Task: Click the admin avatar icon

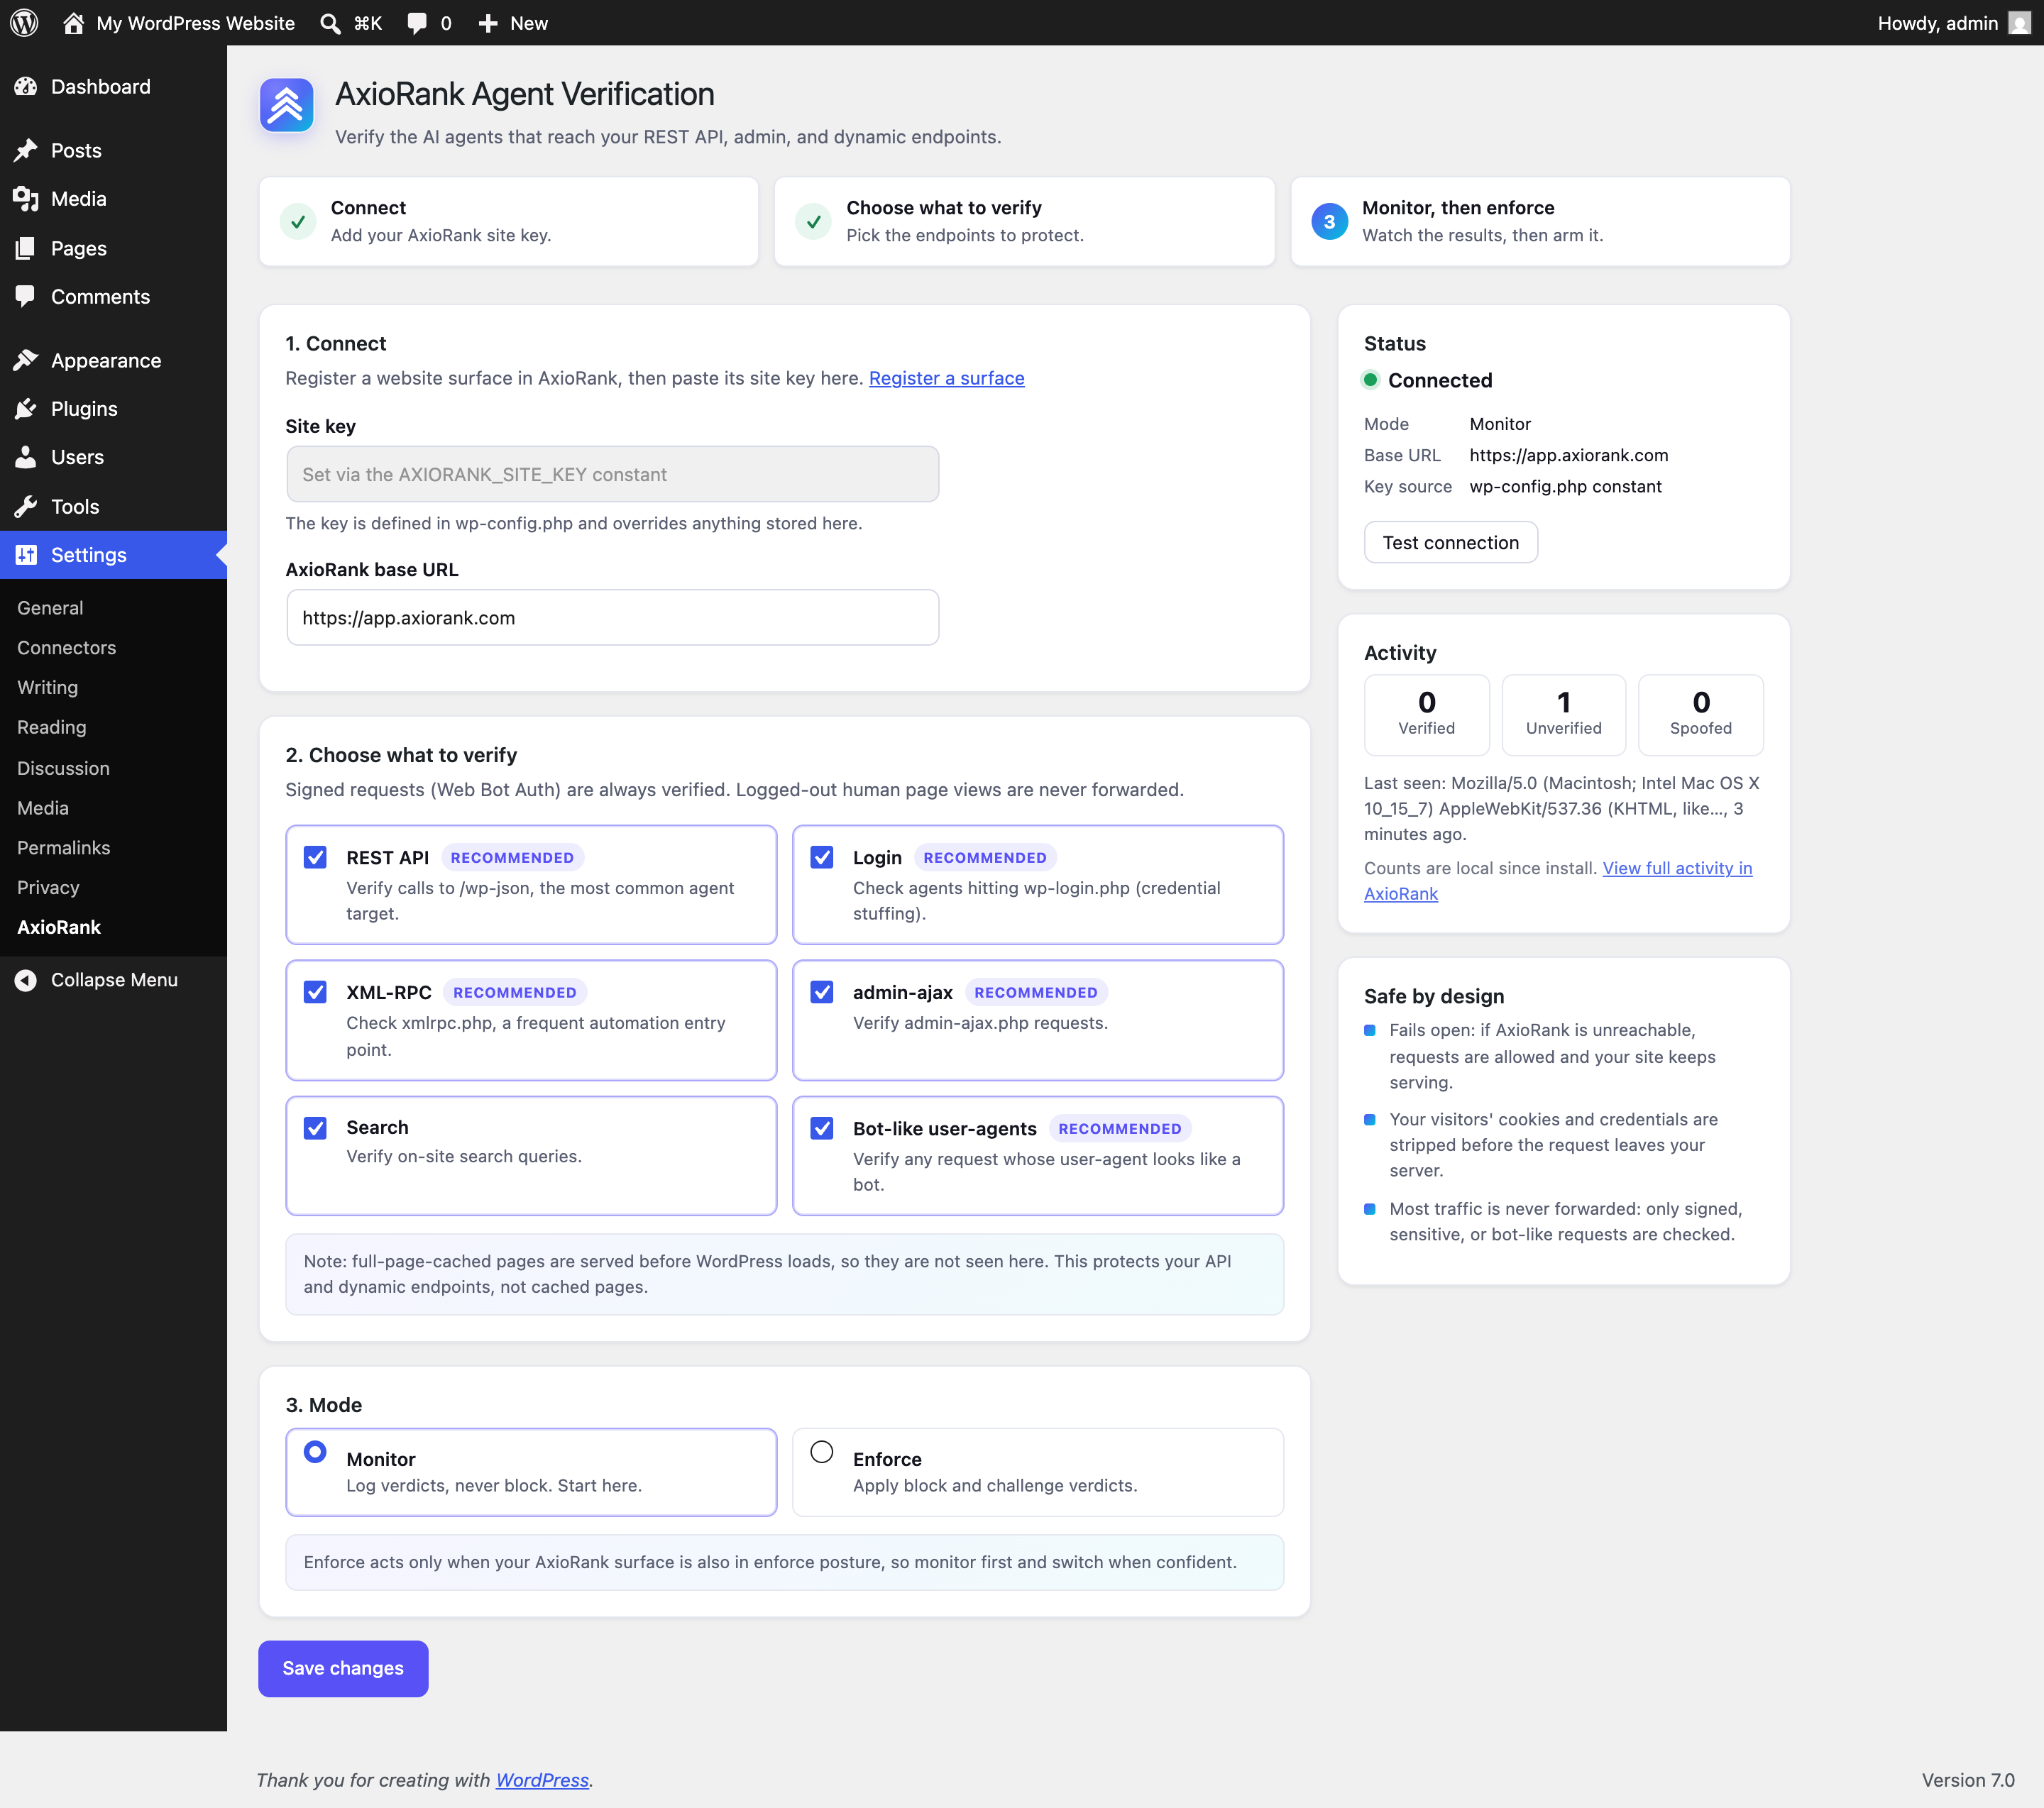Action: click(2019, 23)
